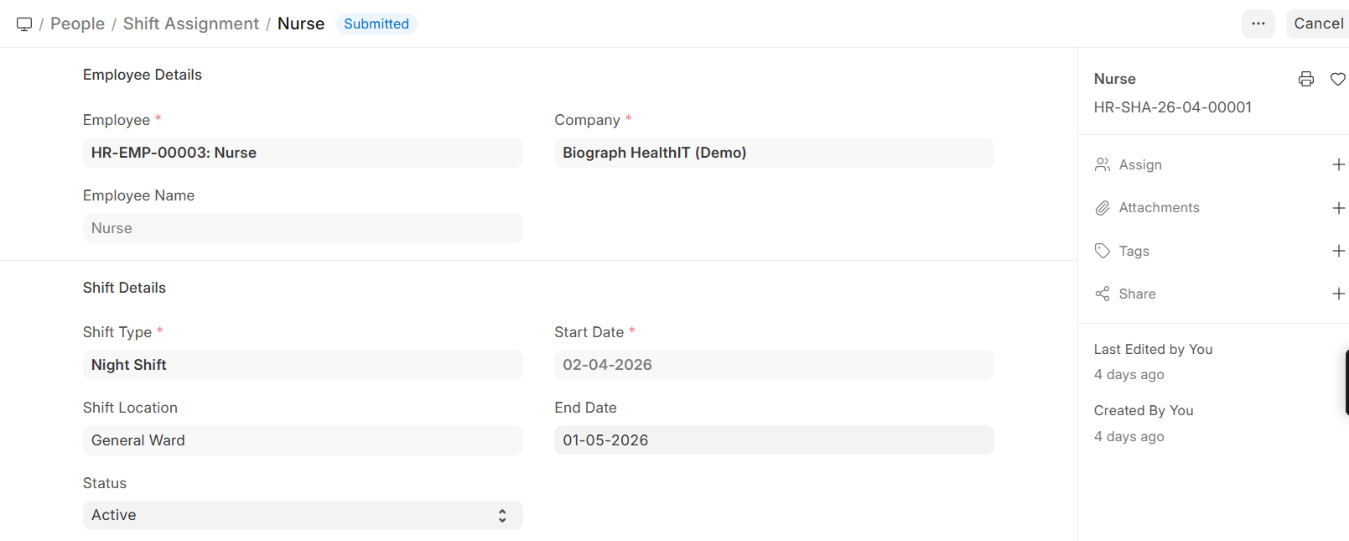The image size is (1349, 541).
Task: Click the Tags label icon
Action: coord(1103,251)
